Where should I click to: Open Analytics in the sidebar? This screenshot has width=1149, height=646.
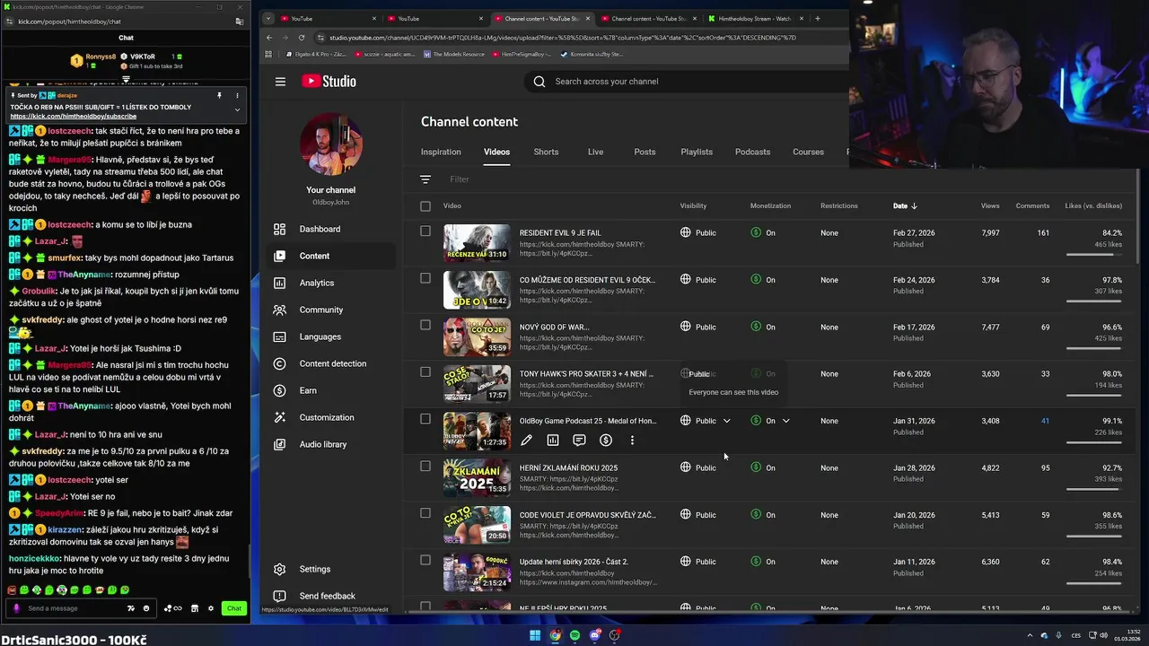332,283
